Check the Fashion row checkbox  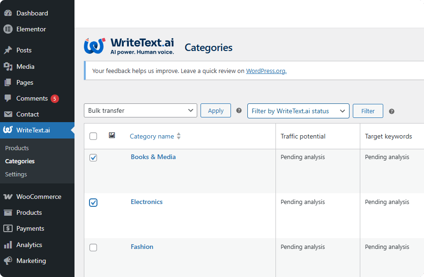click(x=93, y=248)
